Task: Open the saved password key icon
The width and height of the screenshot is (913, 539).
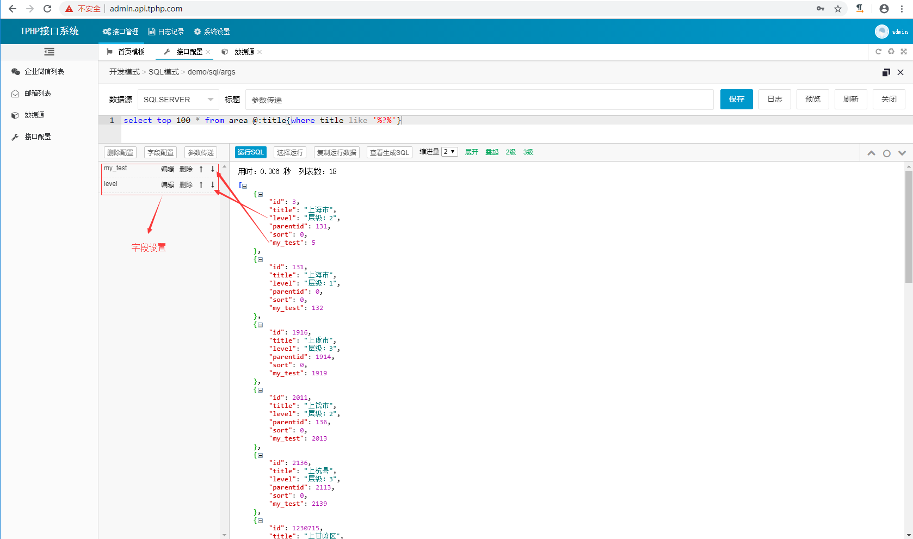Action: pos(821,9)
